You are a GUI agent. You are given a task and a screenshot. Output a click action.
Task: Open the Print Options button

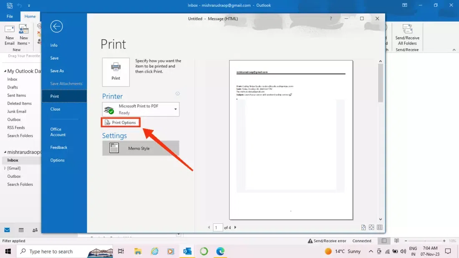click(121, 122)
